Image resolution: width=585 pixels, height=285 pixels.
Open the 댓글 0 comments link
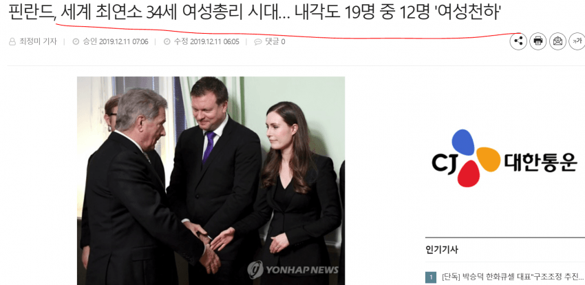[275, 42]
